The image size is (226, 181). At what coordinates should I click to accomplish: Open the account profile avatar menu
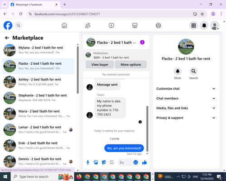point(215,25)
